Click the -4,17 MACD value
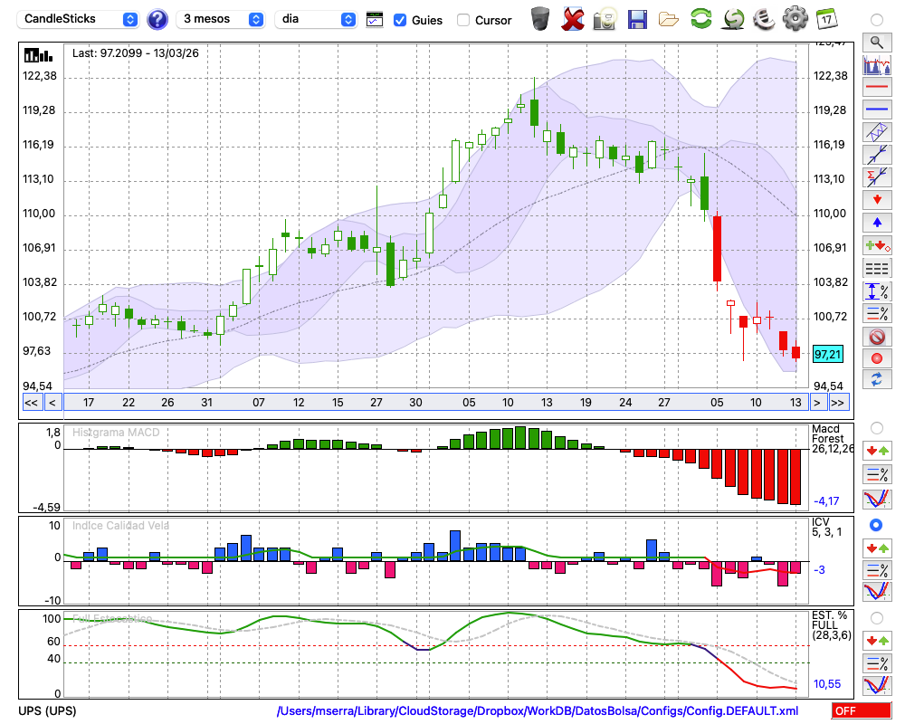Image resolution: width=905 pixels, height=724 pixels. click(826, 501)
